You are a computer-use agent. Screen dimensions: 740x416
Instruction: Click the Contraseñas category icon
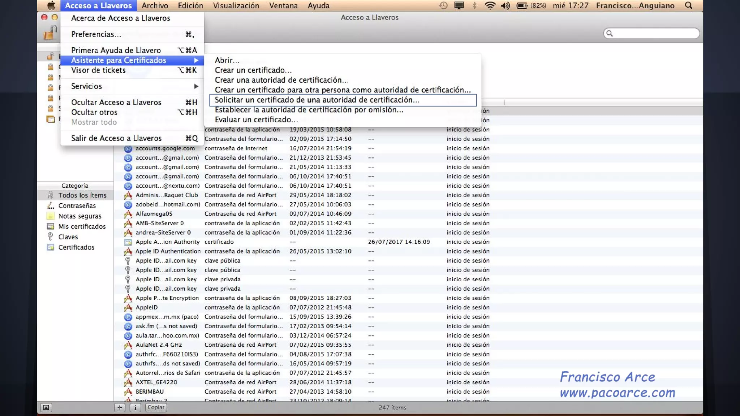click(x=51, y=206)
